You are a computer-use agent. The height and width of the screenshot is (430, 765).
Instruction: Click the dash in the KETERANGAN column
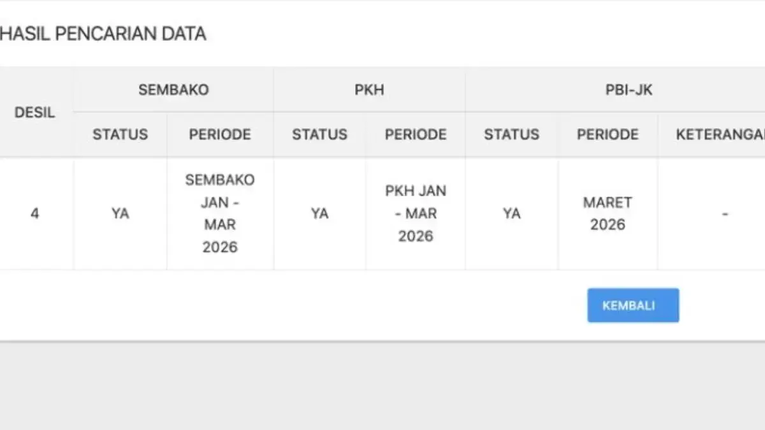(724, 213)
